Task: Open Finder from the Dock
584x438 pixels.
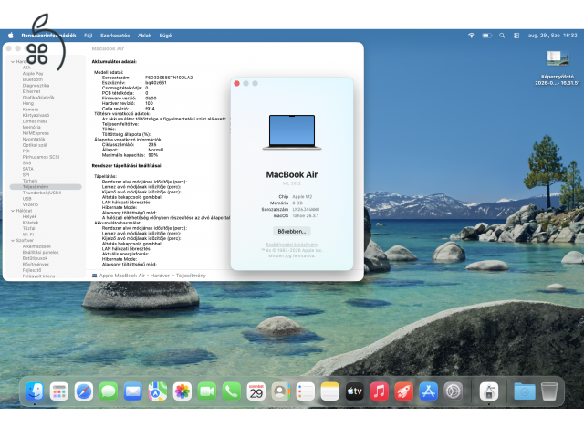Action: click(x=35, y=391)
